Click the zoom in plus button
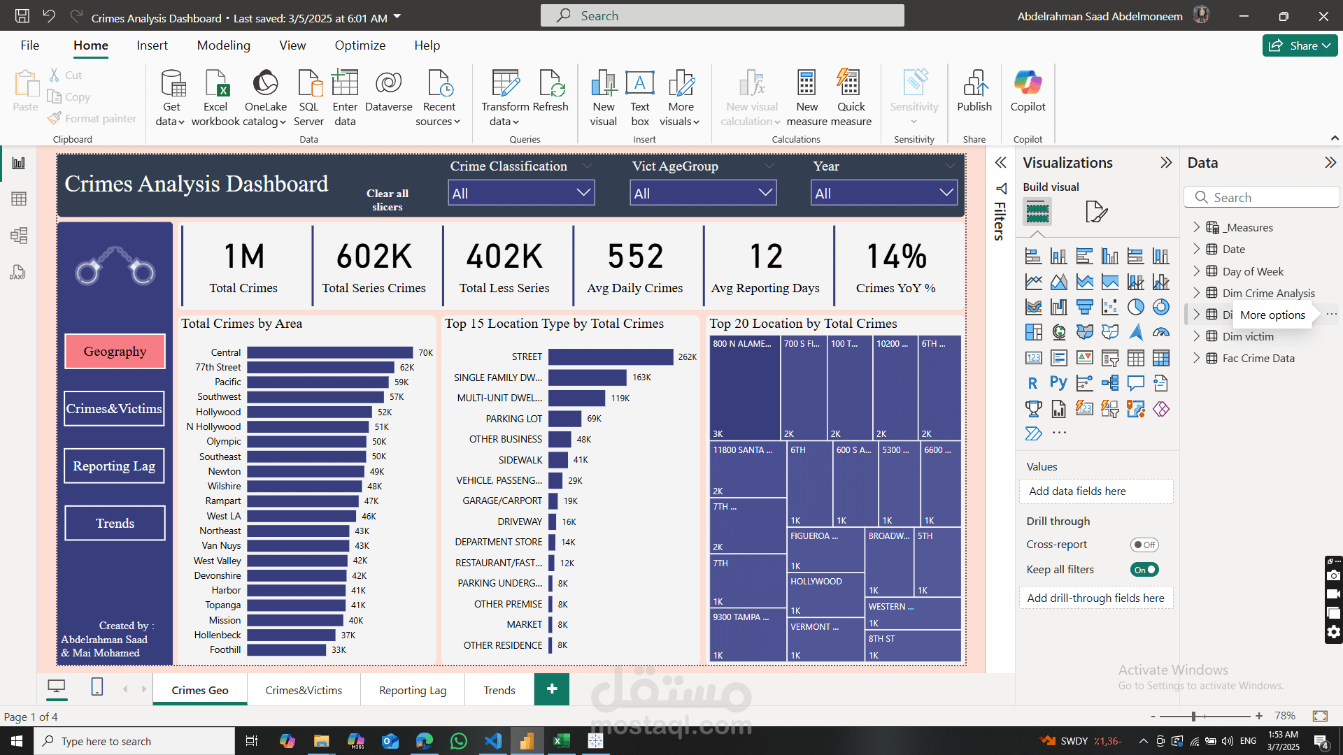This screenshot has width=1343, height=755. (x=1259, y=716)
